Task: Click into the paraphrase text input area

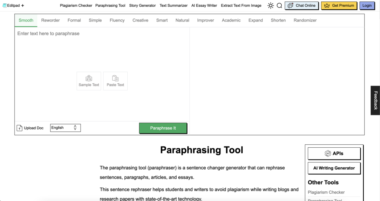Action: tap(102, 74)
